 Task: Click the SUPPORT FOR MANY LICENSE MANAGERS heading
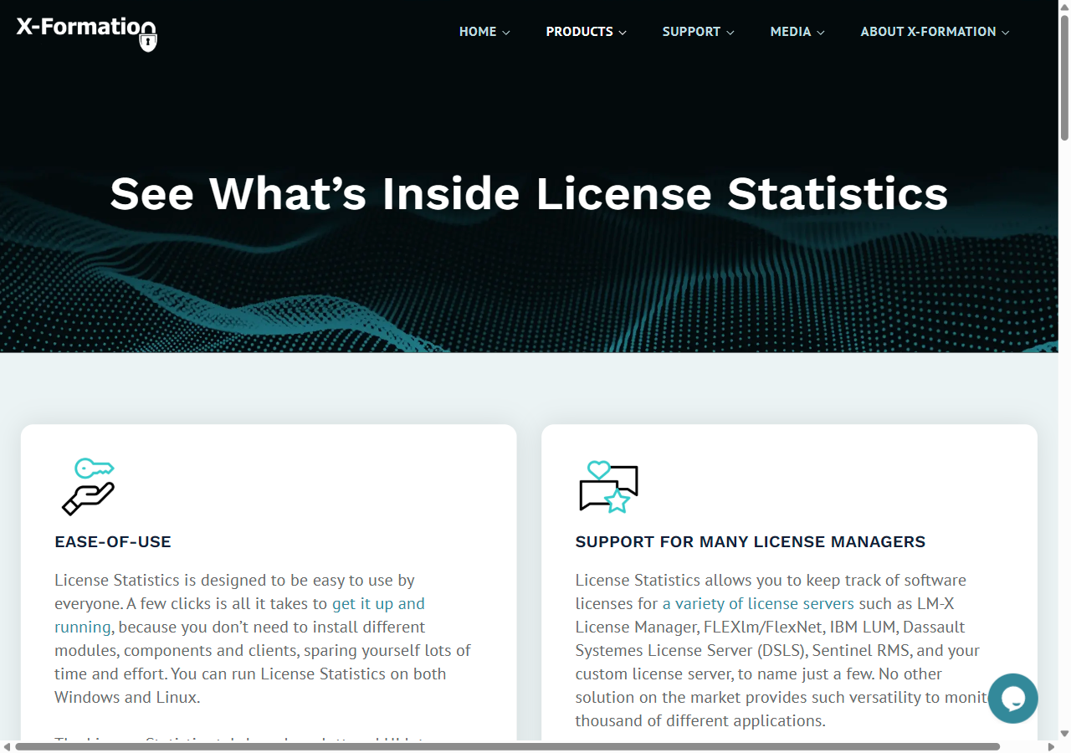point(751,541)
